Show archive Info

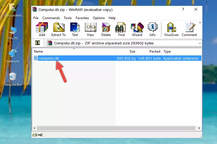coord(152,29)
